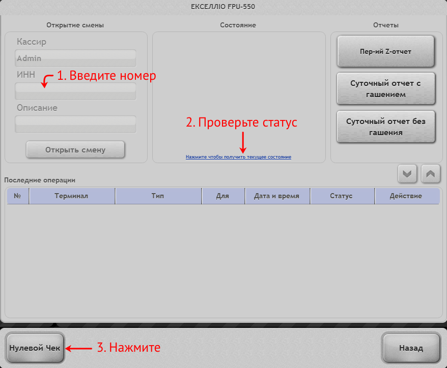Click the down arrow scroll button
This screenshot has width=447, height=368.
pos(407,173)
